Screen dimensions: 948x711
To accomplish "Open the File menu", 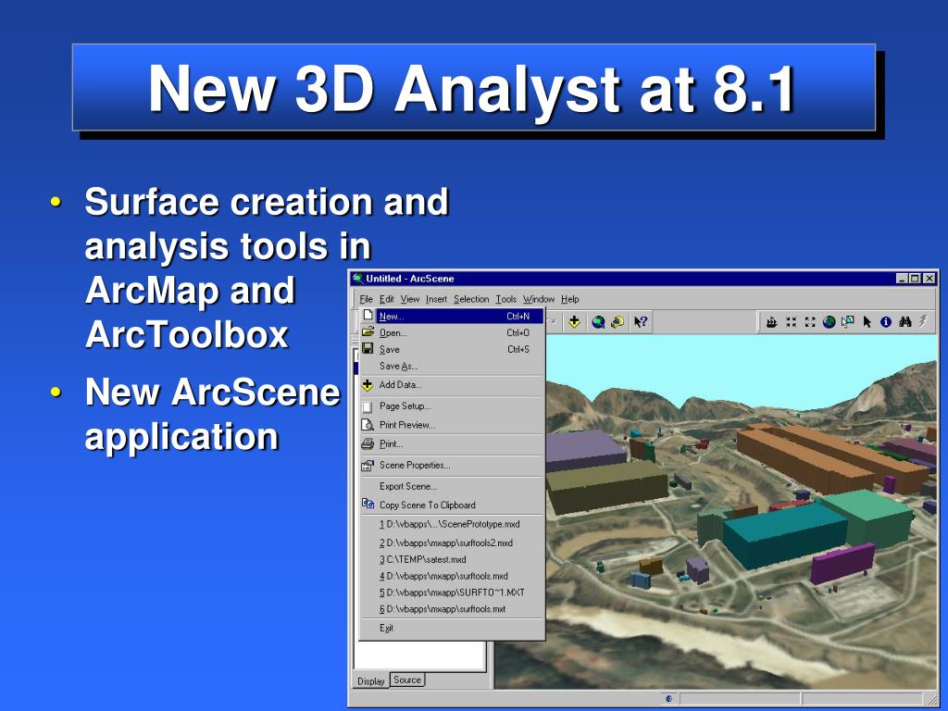I will [366, 299].
